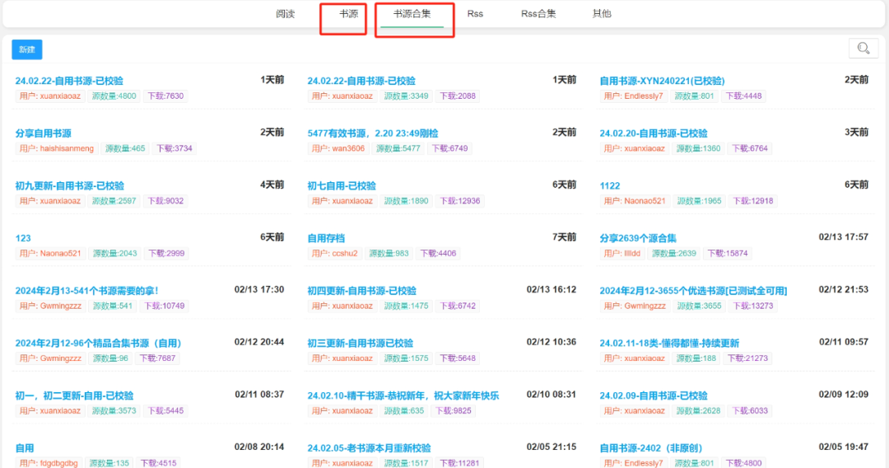The height and width of the screenshot is (468, 889).
Task: Click the 下载:15874 tag
Action: [728, 254]
